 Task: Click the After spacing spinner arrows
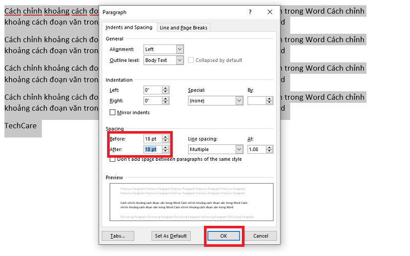tap(165, 150)
